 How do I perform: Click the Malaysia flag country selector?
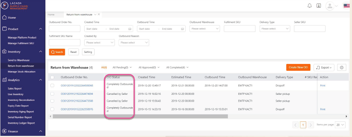point(347,6)
